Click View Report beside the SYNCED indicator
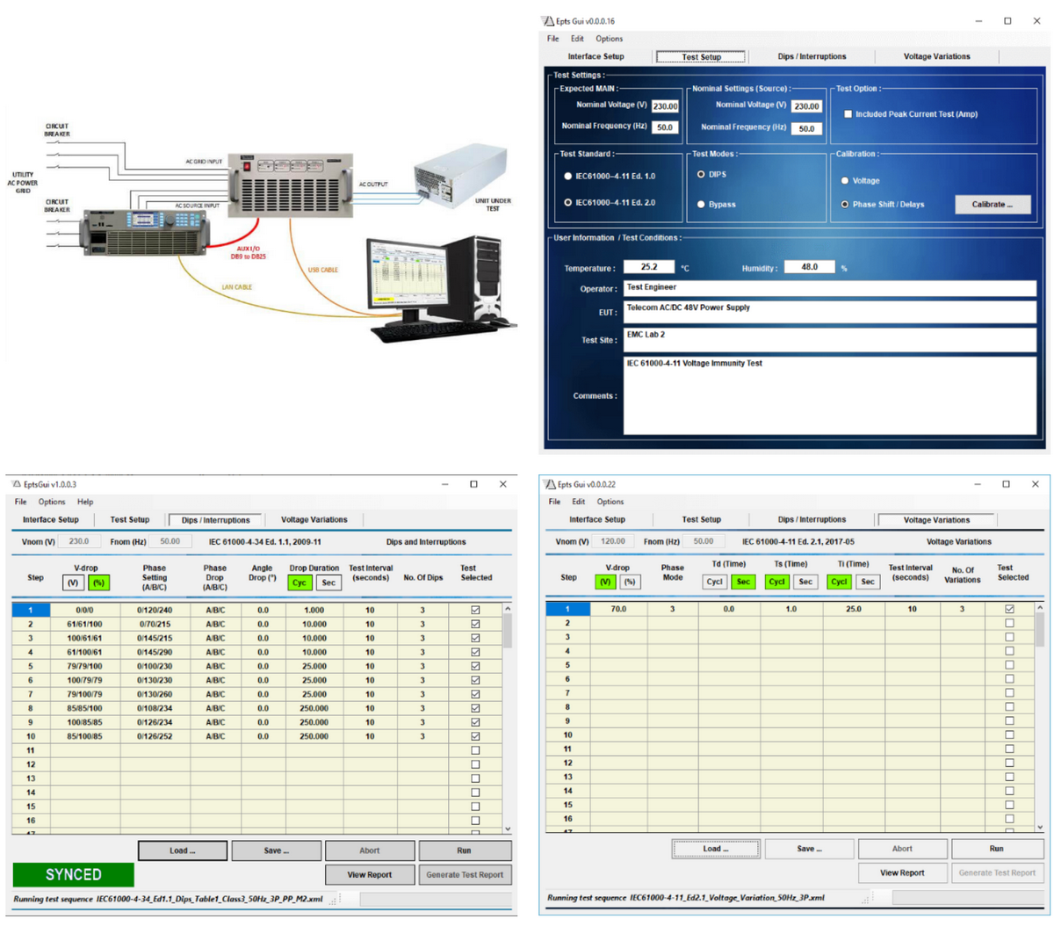The image size is (1054, 926). click(369, 875)
